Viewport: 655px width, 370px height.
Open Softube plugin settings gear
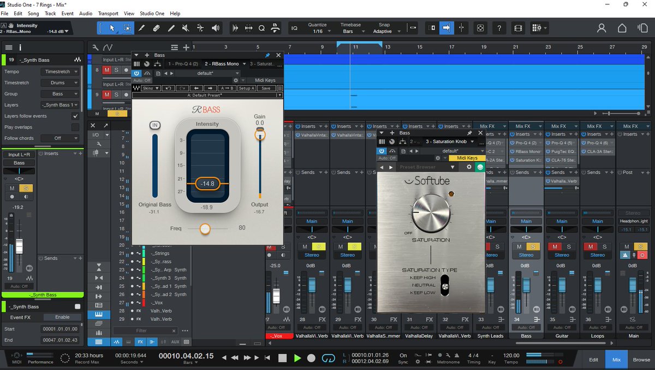point(468,167)
